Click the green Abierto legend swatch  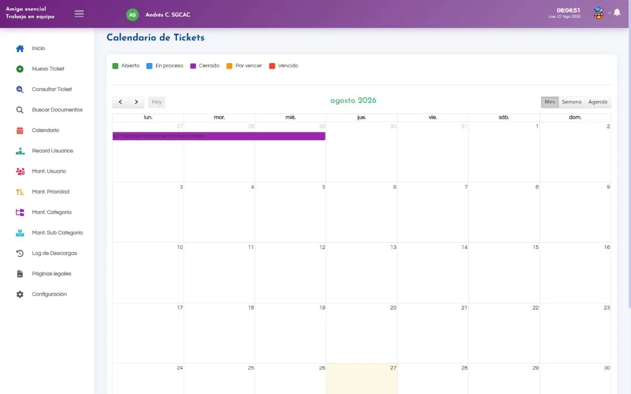[x=115, y=66]
